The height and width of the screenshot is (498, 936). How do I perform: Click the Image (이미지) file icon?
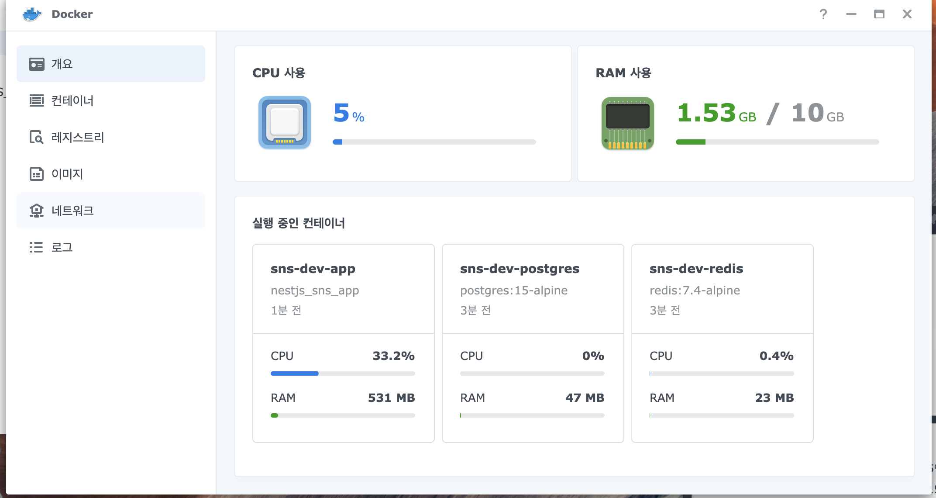click(x=36, y=174)
